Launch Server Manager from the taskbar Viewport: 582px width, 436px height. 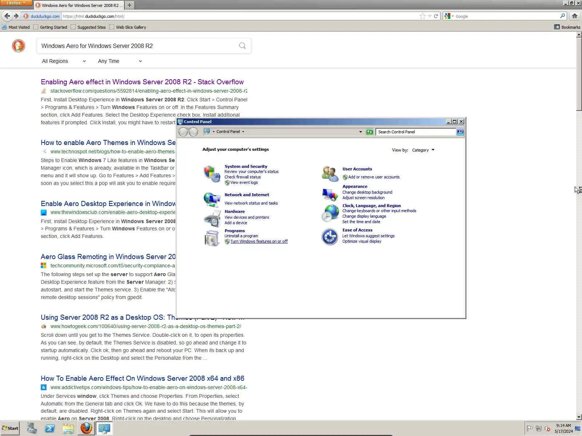pyautogui.click(x=32, y=428)
